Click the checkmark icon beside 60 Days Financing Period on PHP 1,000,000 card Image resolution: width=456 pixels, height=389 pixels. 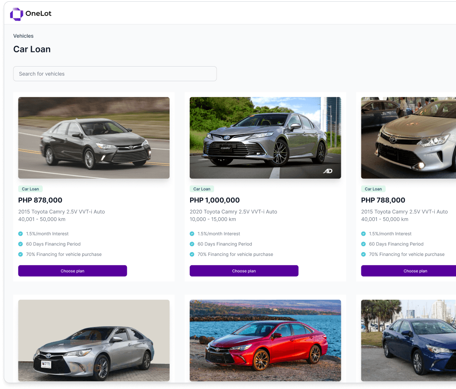point(192,244)
